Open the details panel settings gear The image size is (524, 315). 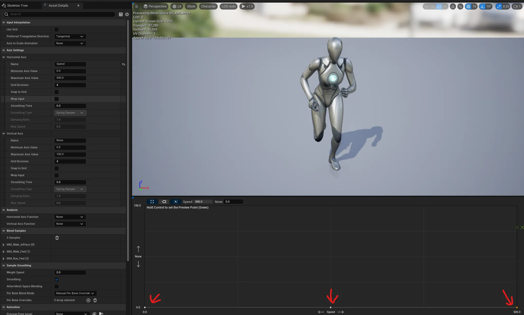tap(127, 14)
